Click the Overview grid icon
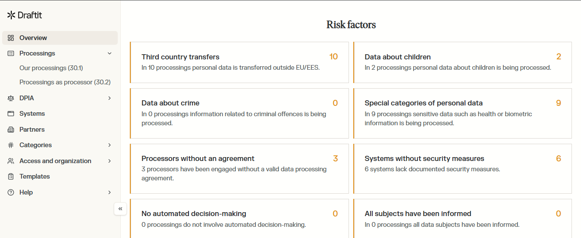 pyautogui.click(x=11, y=38)
